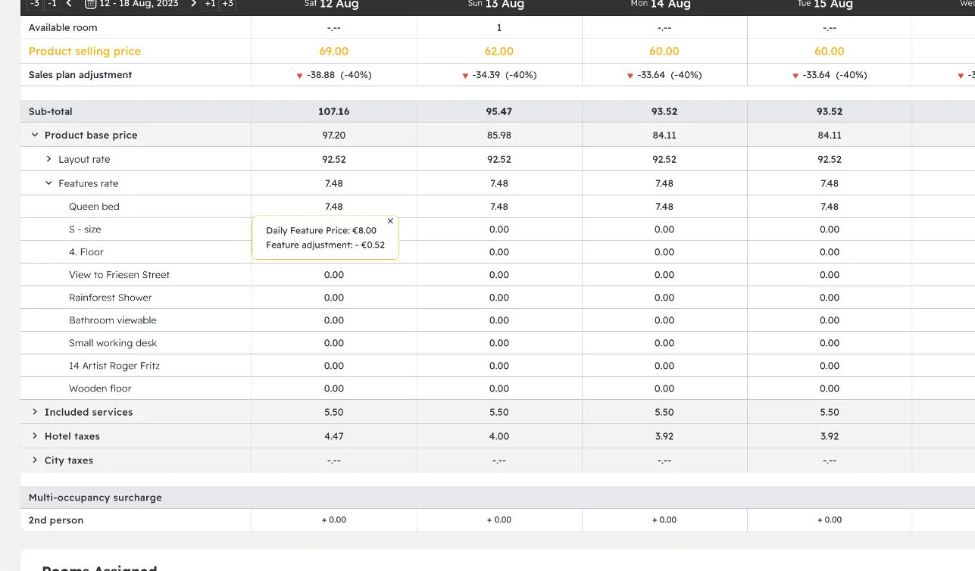Select the Sun 13 Aug column header

tap(496, 5)
